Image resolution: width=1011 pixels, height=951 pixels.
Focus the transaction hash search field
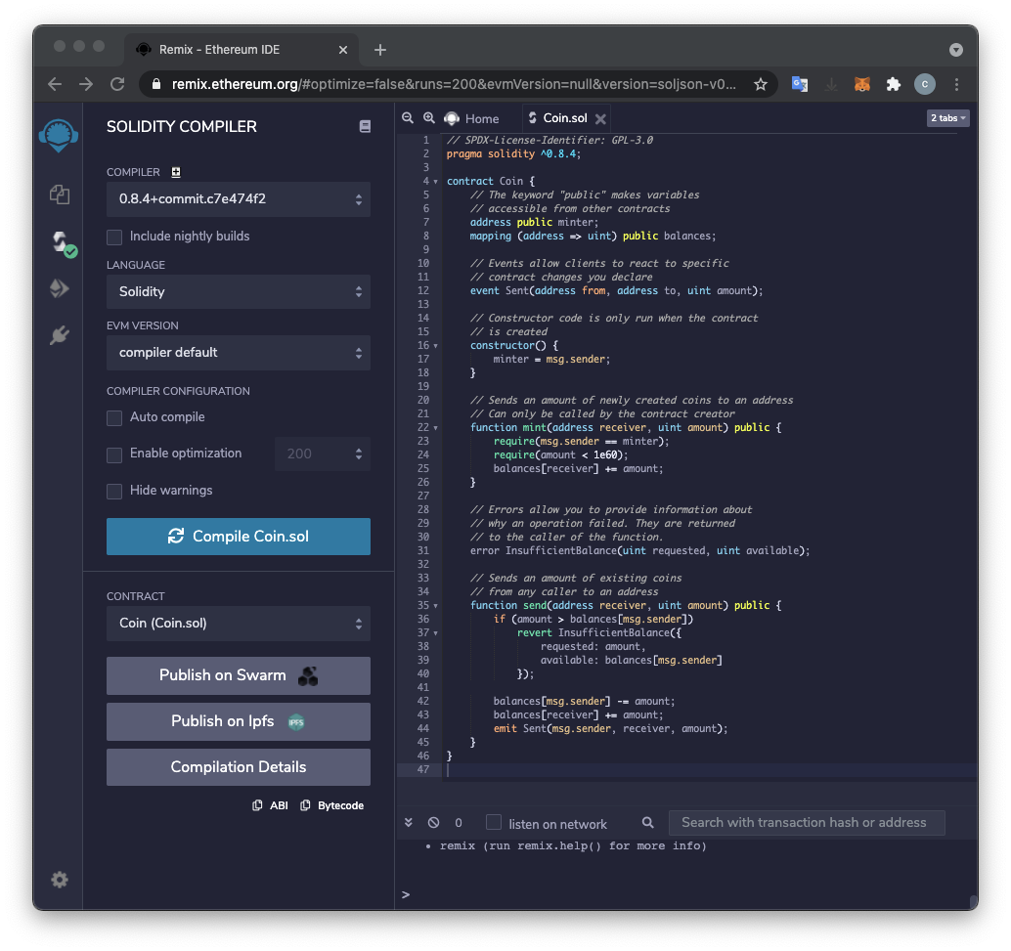(x=806, y=823)
